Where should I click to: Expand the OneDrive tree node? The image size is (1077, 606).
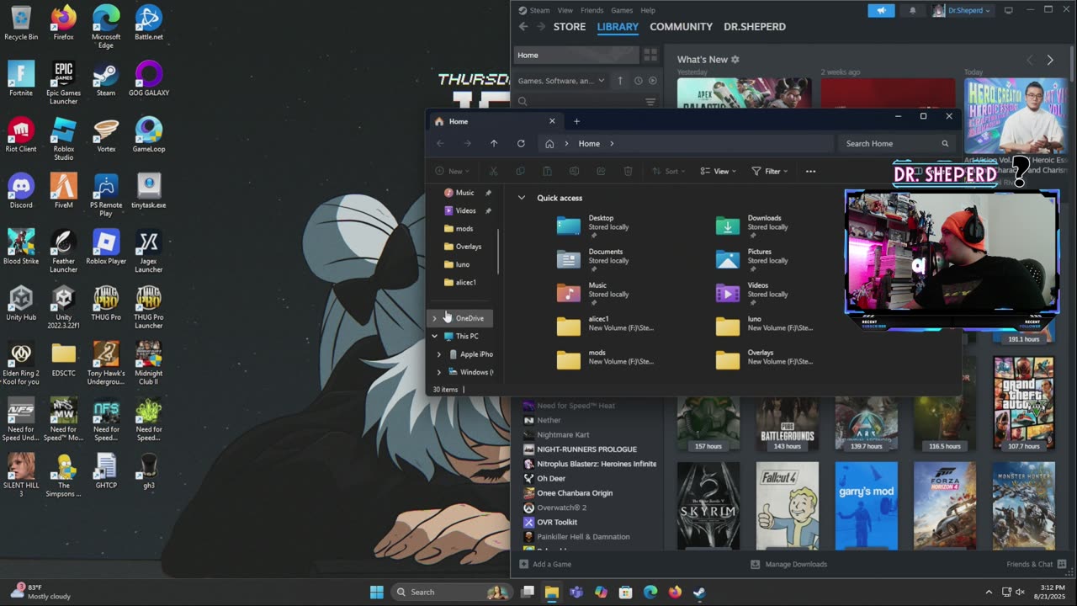[434, 318]
